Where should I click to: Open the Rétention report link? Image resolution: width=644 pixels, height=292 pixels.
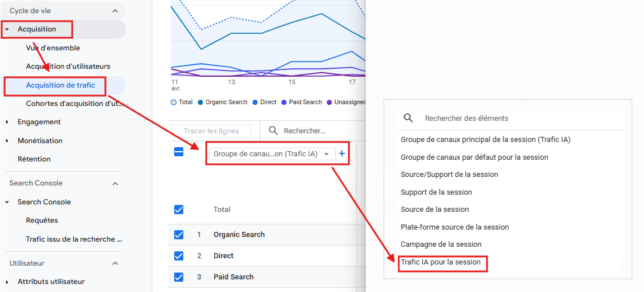(34, 159)
